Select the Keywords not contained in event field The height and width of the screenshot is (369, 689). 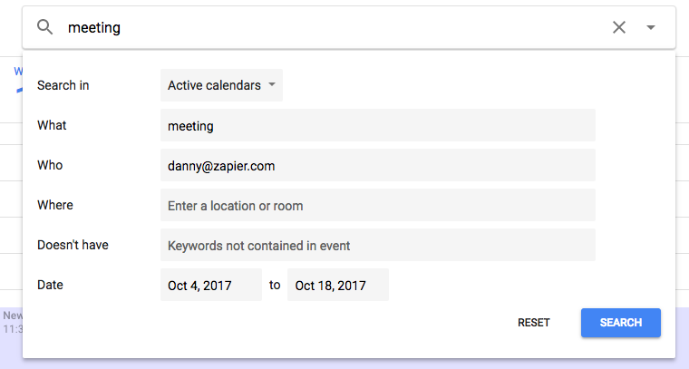pyautogui.click(x=378, y=245)
